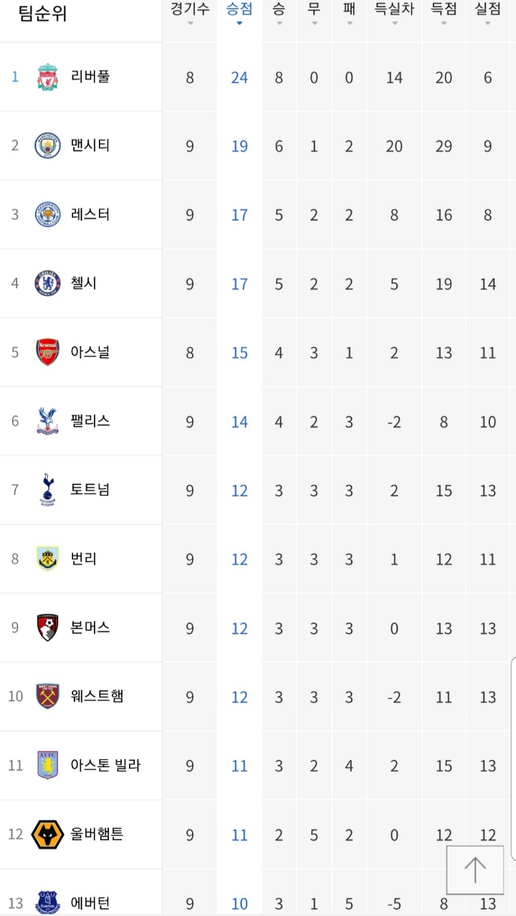Click the West Ham crest icon
516x916 pixels.
pyautogui.click(x=48, y=697)
